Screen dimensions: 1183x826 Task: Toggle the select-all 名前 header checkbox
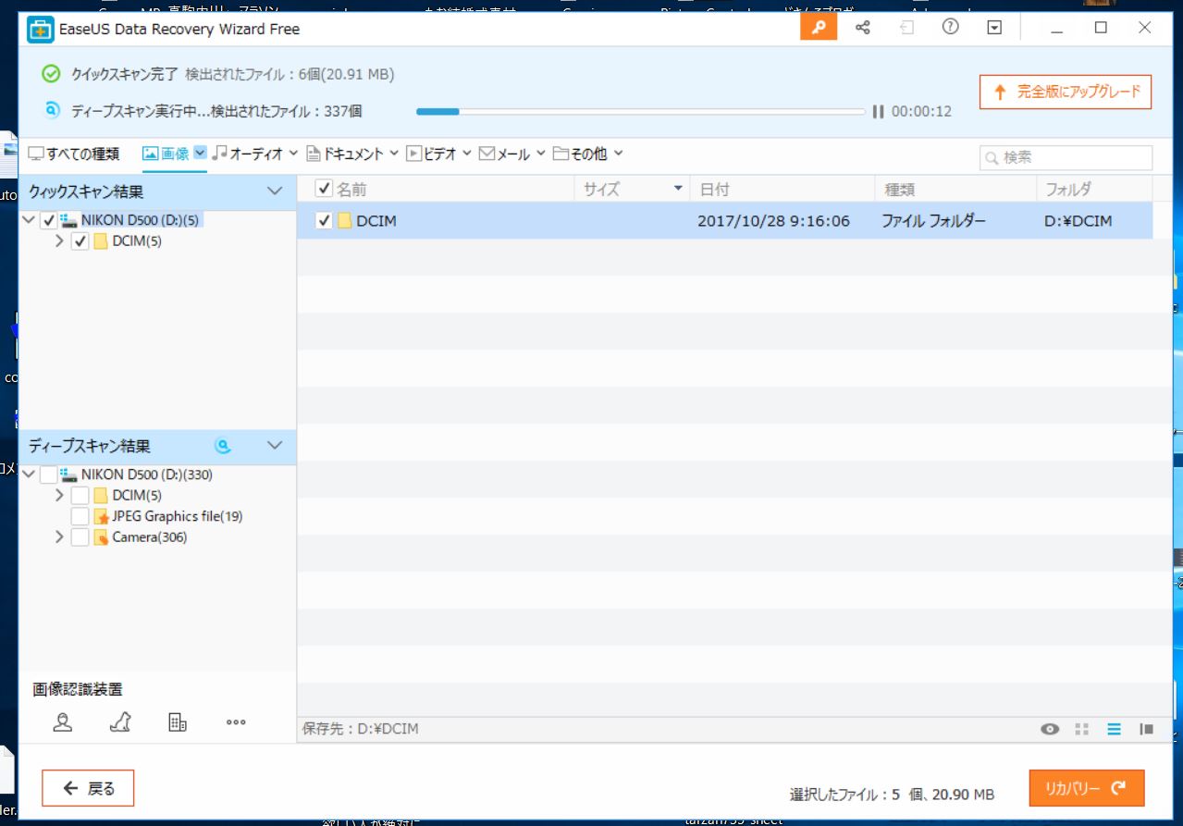click(x=324, y=189)
